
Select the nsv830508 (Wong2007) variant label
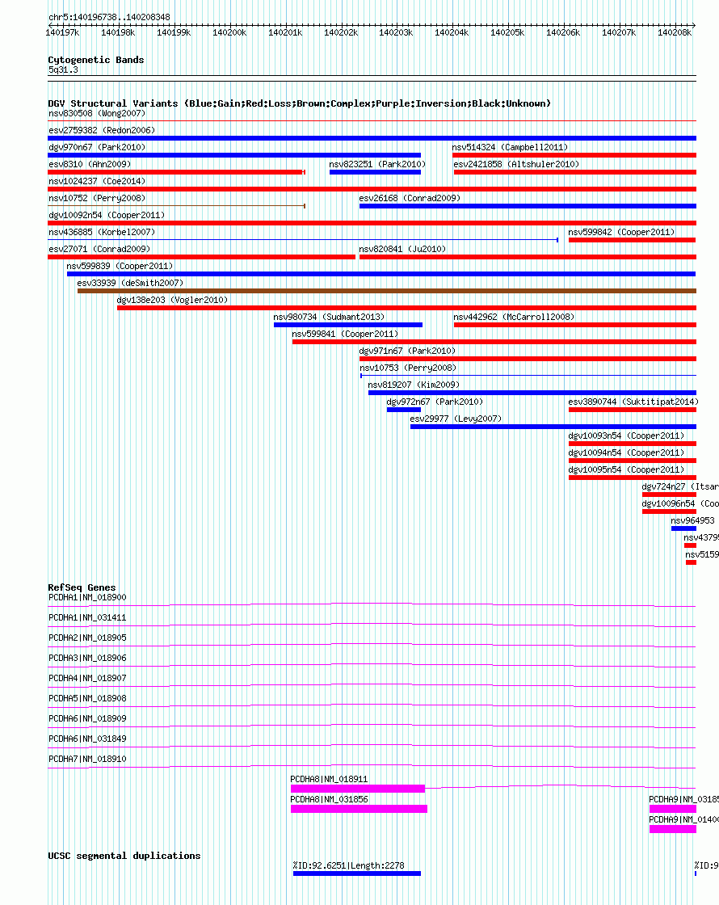(x=97, y=114)
